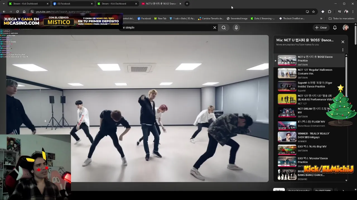The image size is (357, 200).
Task: Close the Mix playlist panel
Action: (343, 42)
